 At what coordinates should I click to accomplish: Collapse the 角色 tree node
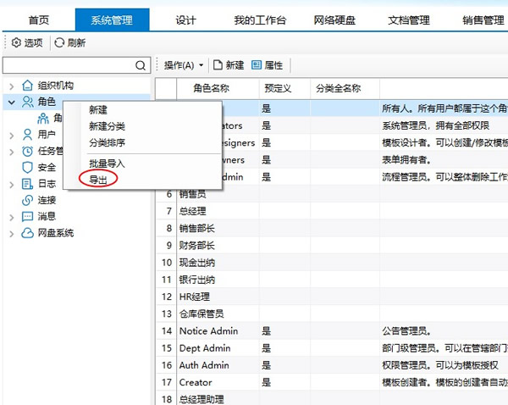[11, 102]
